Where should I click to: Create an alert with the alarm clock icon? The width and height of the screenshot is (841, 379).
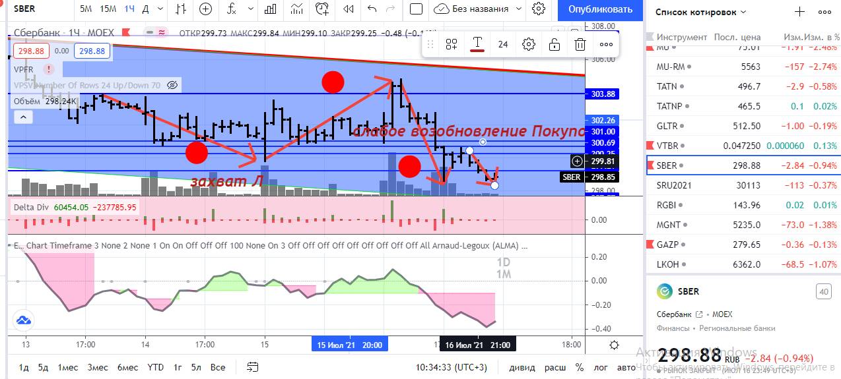(322, 9)
